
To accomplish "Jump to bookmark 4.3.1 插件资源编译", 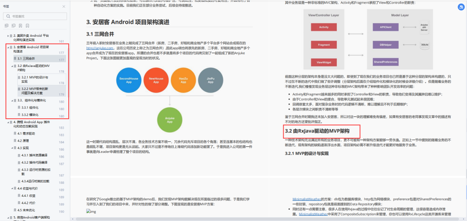I will coord(34,155).
